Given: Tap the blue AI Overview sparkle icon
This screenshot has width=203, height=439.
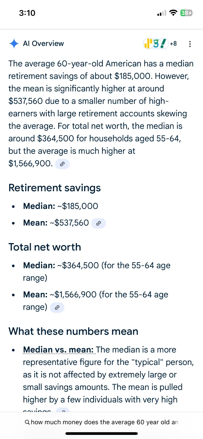Looking at the screenshot, I should coord(14,44).
